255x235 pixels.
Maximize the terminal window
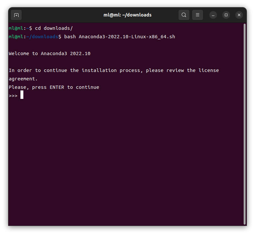[226, 15]
